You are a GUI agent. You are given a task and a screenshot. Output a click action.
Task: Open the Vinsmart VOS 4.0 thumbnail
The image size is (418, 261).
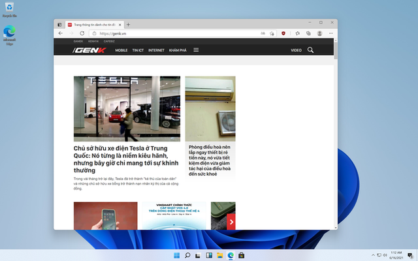coord(174,216)
